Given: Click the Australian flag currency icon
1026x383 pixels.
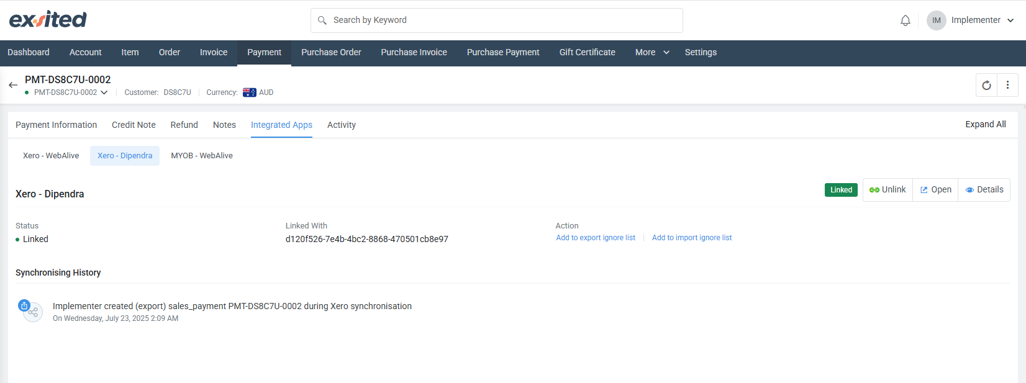Looking at the screenshot, I should (250, 92).
